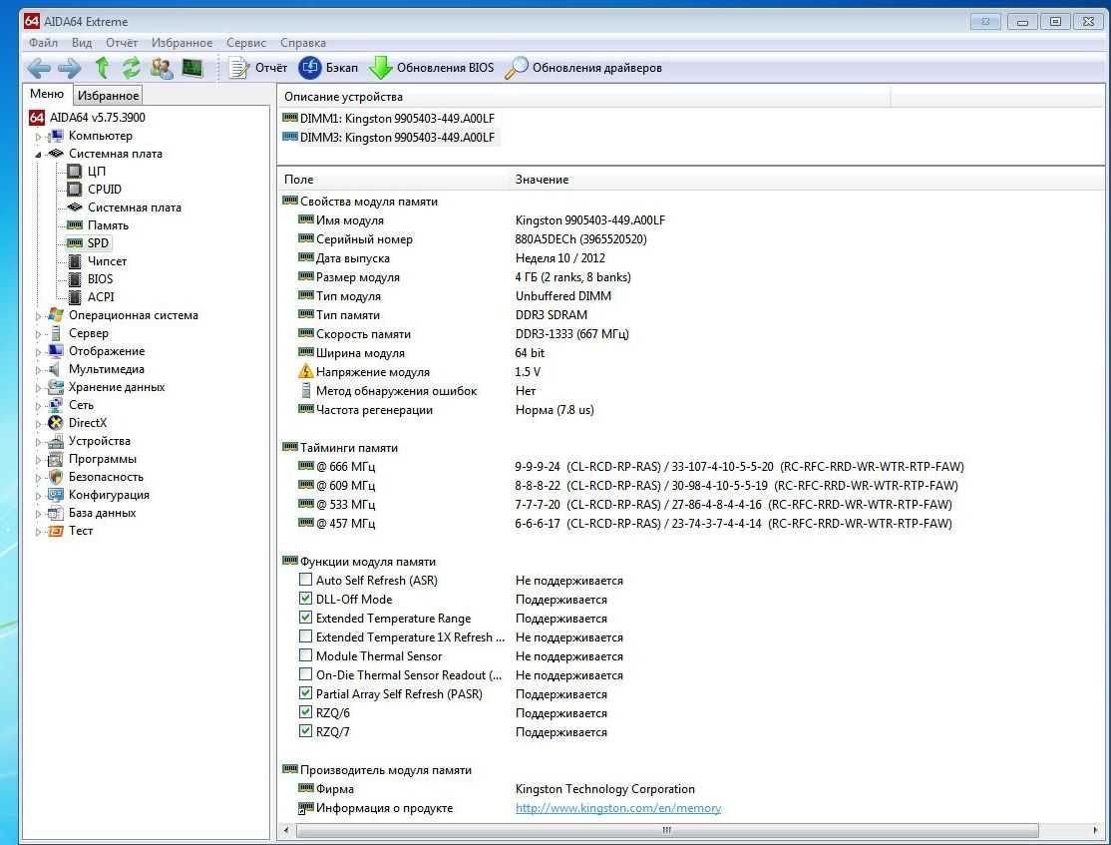Open the green monitor diagnostics icon

point(192,68)
